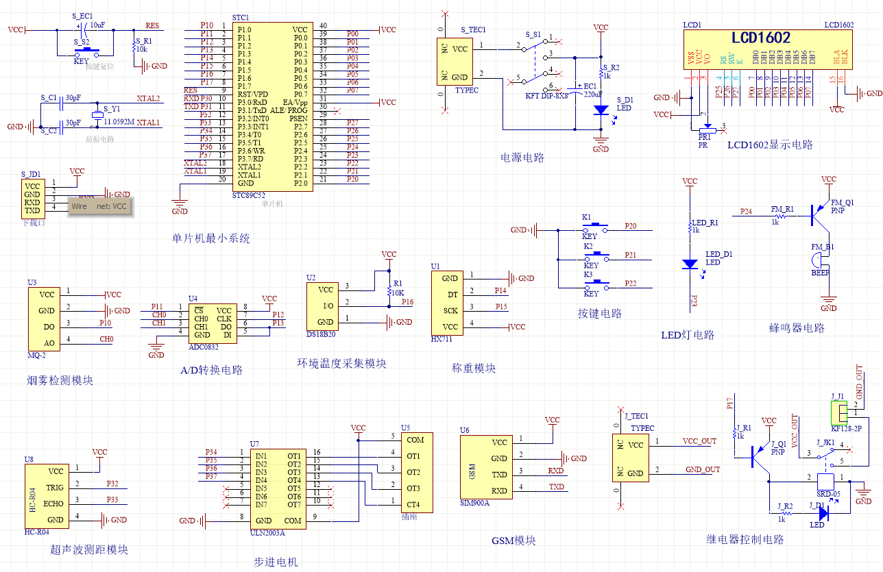Select resistor LED_R1 1k
Viewport: 883px width, 572px height.
click(x=689, y=227)
